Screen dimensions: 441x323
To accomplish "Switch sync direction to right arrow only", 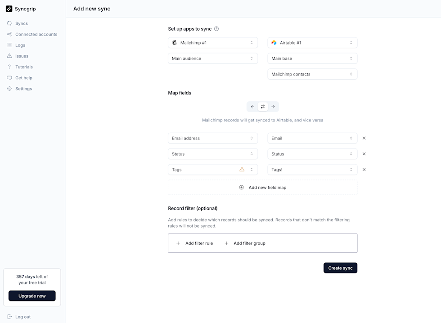I will click(273, 107).
